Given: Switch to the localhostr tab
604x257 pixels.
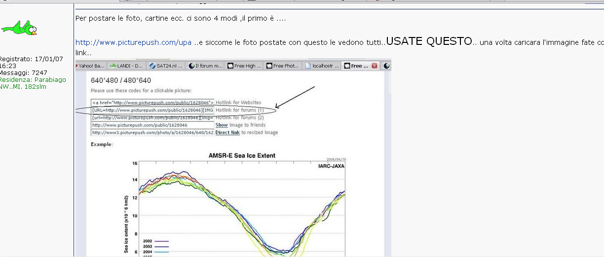Looking at the screenshot, I should click(325, 66).
